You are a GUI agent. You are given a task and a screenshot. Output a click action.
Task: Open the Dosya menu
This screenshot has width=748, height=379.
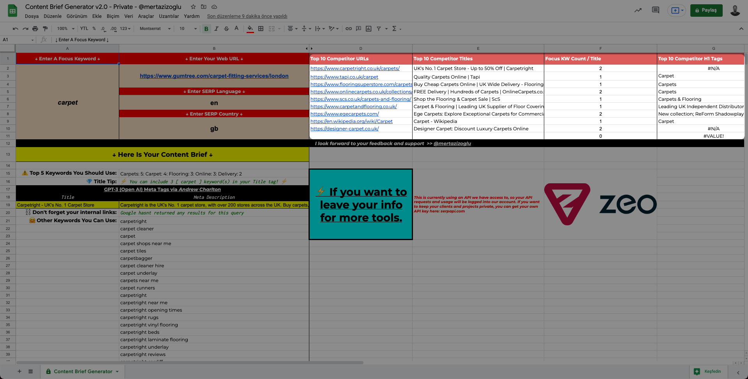32,16
